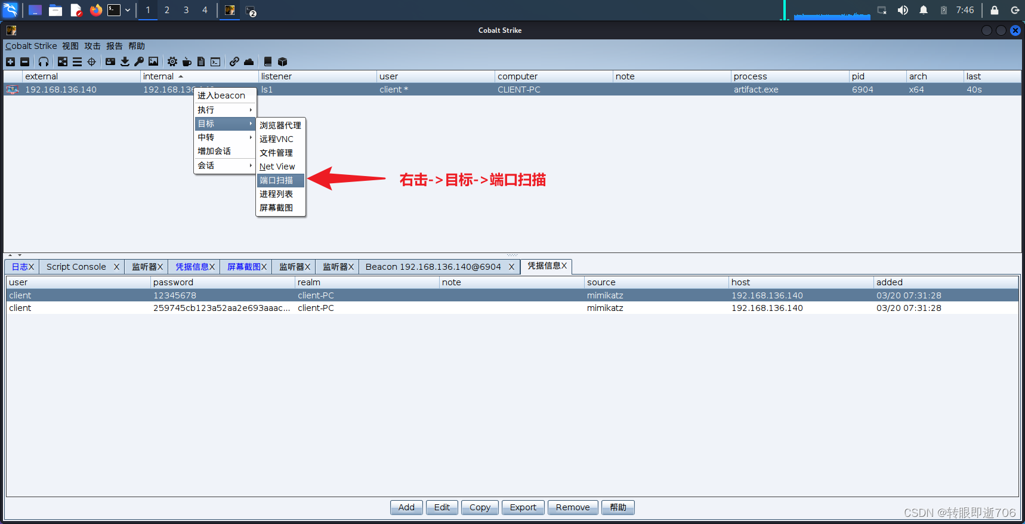Click the disconnect minus toolbar icon

pyautogui.click(x=24, y=61)
